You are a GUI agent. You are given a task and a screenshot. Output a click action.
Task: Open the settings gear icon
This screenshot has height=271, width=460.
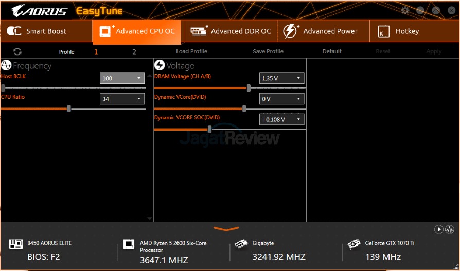coord(405,11)
